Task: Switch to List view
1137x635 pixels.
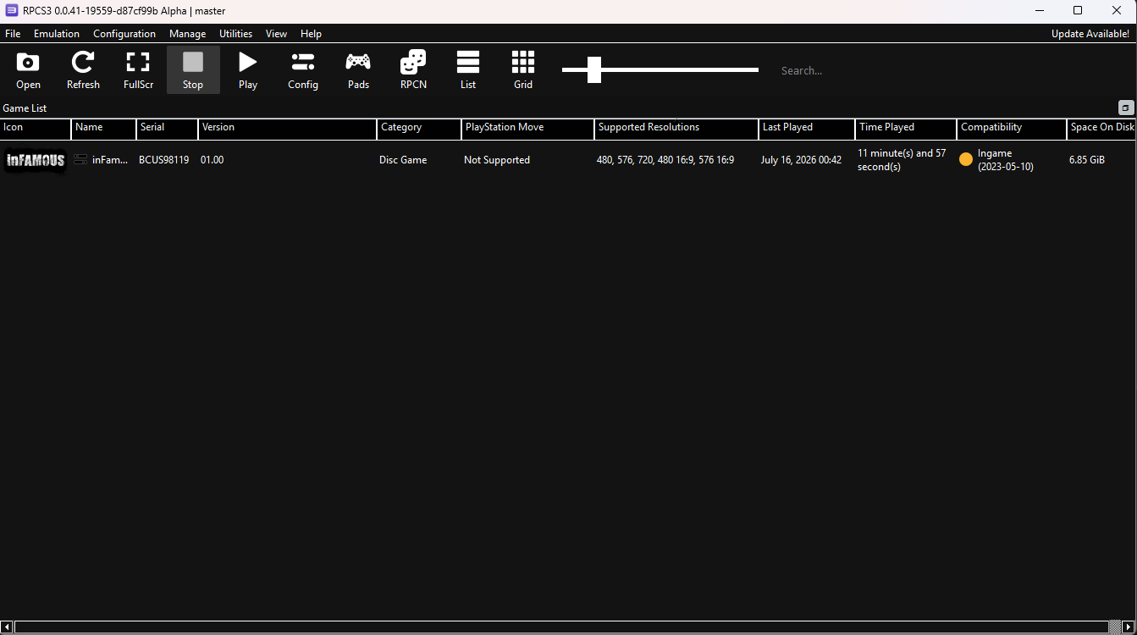Action: (468, 69)
